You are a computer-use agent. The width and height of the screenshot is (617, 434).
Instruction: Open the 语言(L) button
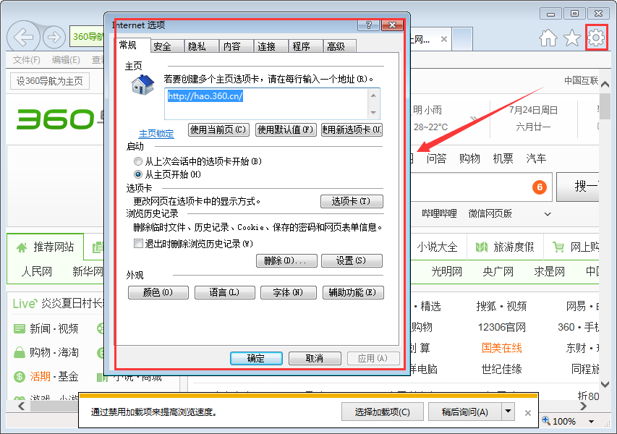tap(225, 292)
